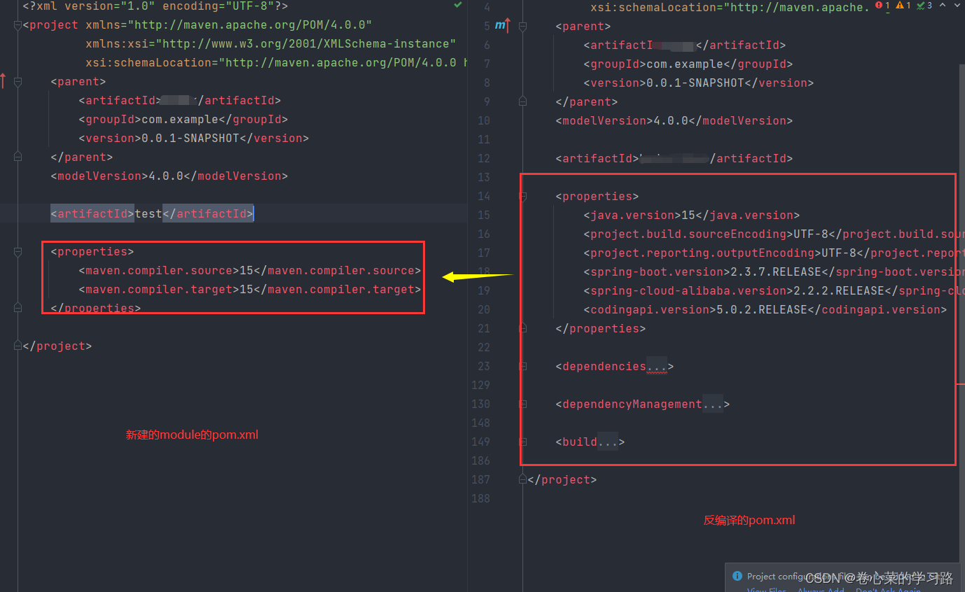965x592 pixels.
Task: Expand the folded dependencyManagement block
Action: 522,404
